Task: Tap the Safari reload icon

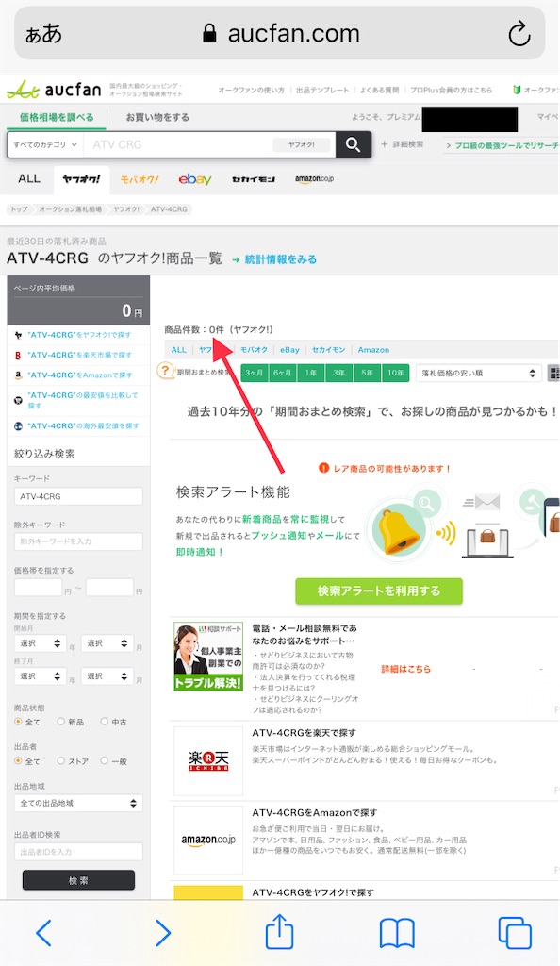Action: [519, 33]
